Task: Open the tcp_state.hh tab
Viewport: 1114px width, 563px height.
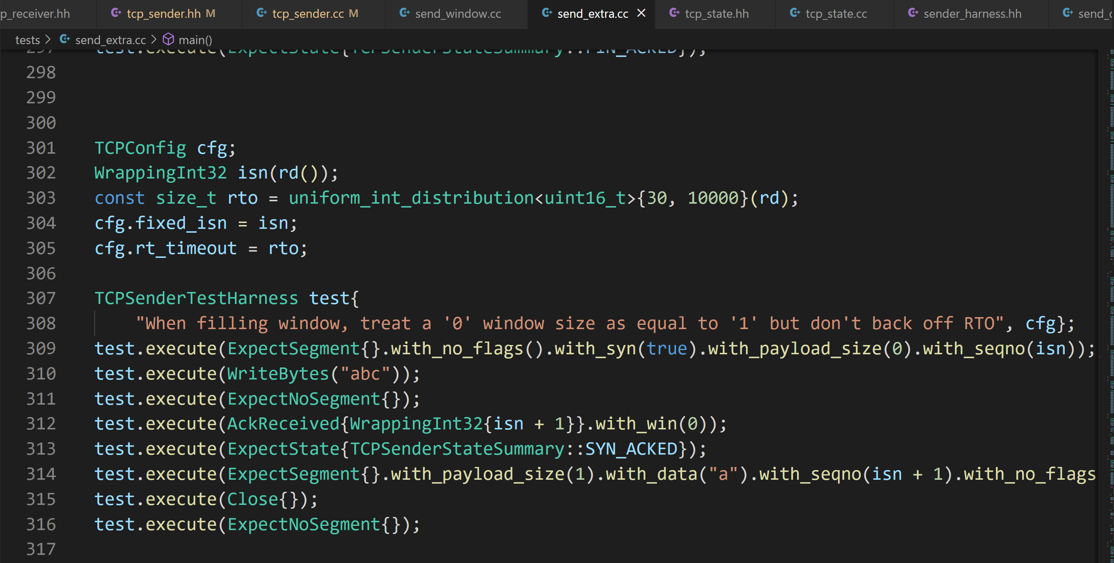Action: pyautogui.click(x=717, y=14)
